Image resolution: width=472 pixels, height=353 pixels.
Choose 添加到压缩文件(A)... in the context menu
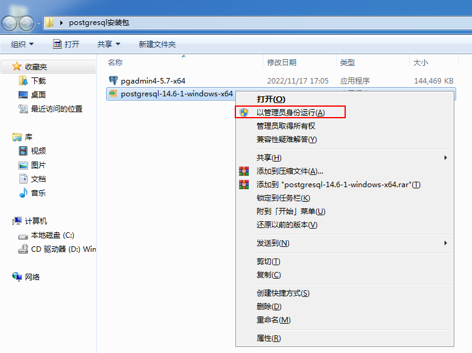290,171
